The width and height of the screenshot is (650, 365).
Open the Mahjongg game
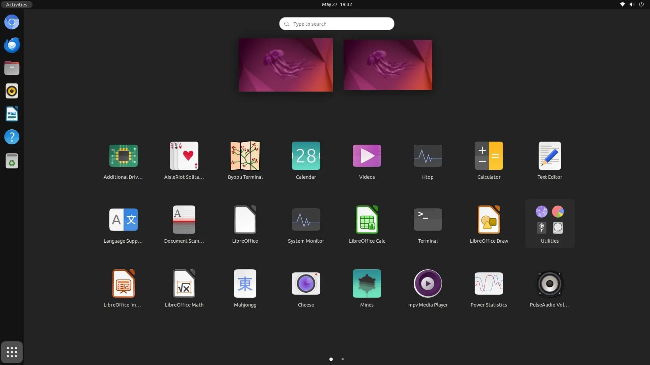245,284
